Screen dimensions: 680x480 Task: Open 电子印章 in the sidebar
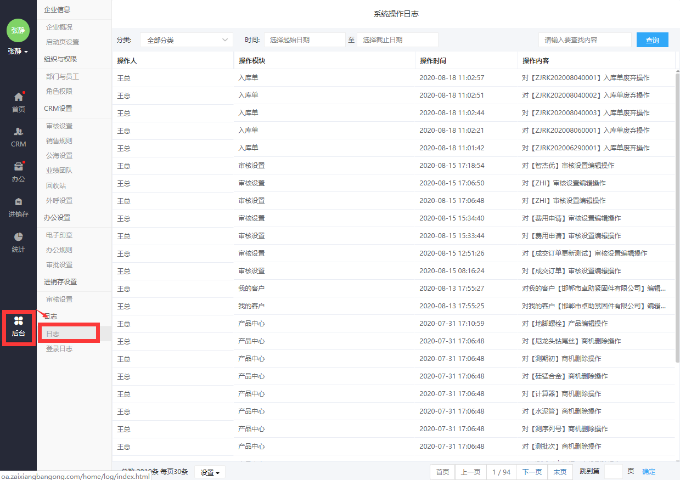[x=59, y=235]
